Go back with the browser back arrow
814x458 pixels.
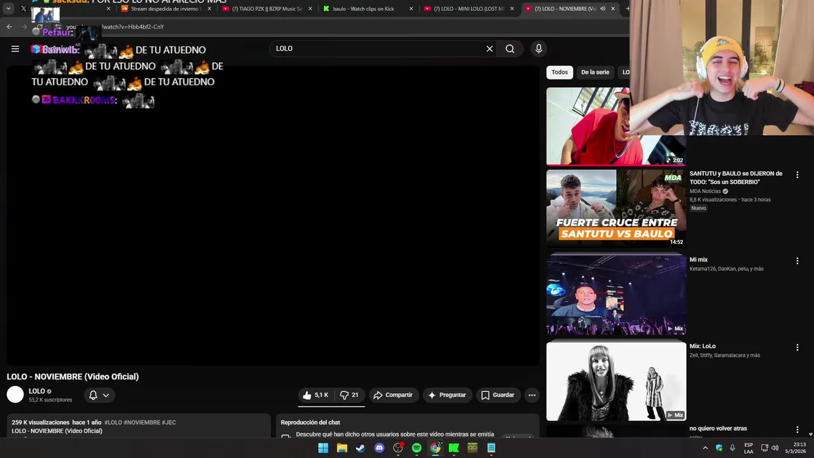coord(9,27)
